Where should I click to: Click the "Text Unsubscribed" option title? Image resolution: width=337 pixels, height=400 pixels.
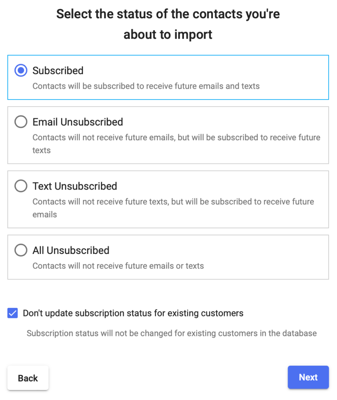(74, 186)
